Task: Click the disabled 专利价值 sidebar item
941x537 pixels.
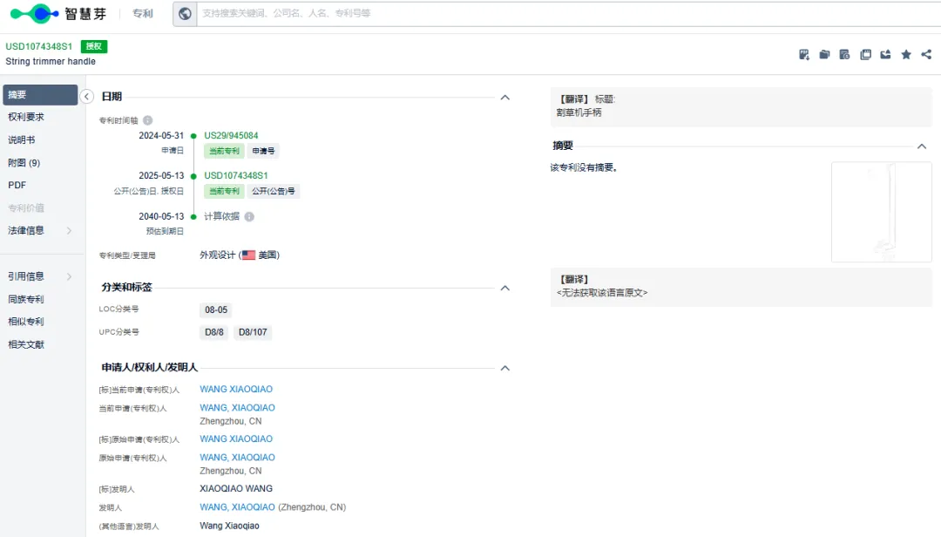Action: (x=26, y=207)
